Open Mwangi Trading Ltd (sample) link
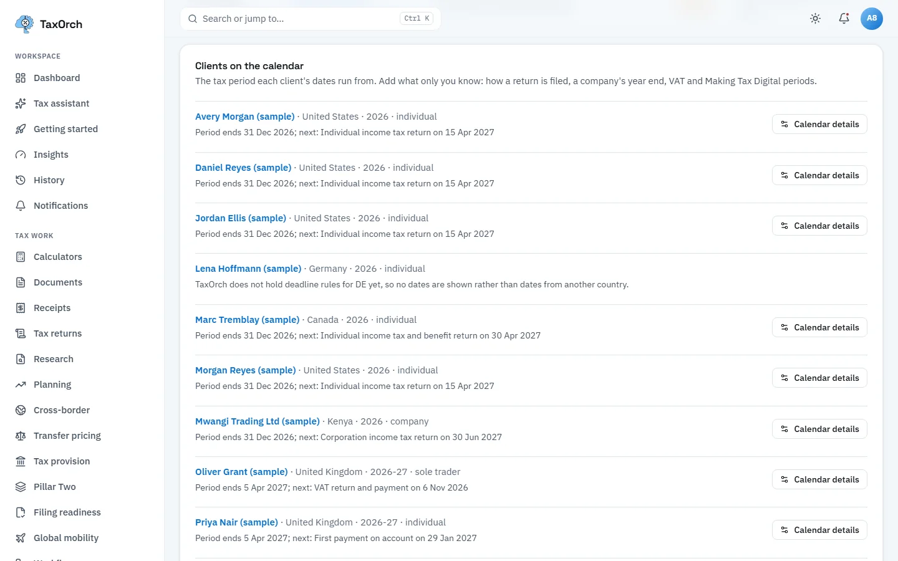The height and width of the screenshot is (561, 898). coord(258,421)
